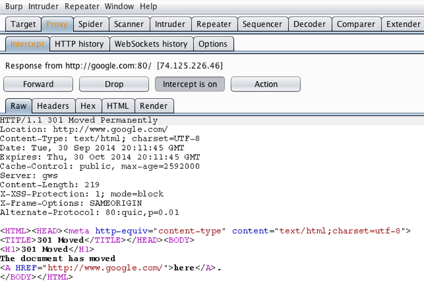The width and height of the screenshot is (424, 296).
Task: Click the 'Date: Tue, 30 Sep 2014' header line
Action: click(92, 147)
